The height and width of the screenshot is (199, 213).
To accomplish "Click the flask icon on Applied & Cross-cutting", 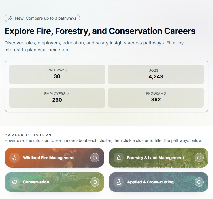I will pos(119,182).
